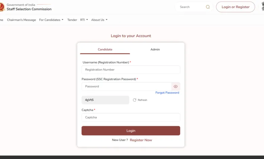Viewport: 264px width, 159px height.
Task: Toggle password visibility eye icon
Action: pos(175,87)
